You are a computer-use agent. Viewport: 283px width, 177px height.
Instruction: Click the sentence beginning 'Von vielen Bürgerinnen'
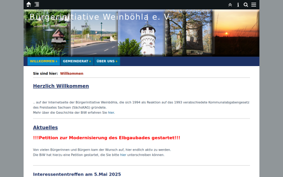pos(102,150)
